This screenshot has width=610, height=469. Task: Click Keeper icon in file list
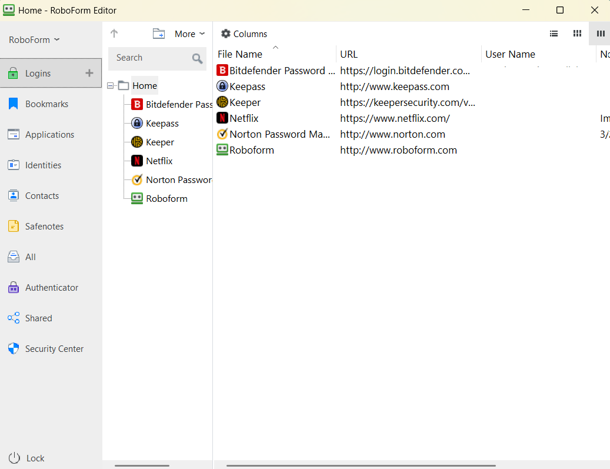(222, 102)
